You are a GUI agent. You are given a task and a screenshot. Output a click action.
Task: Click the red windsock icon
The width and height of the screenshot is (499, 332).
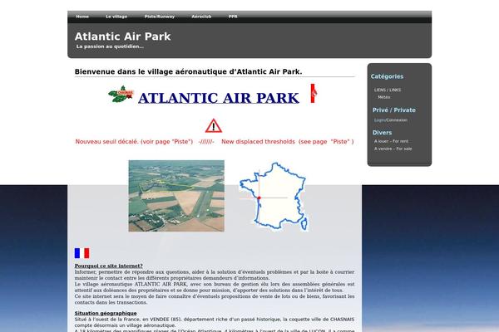pos(314,94)
